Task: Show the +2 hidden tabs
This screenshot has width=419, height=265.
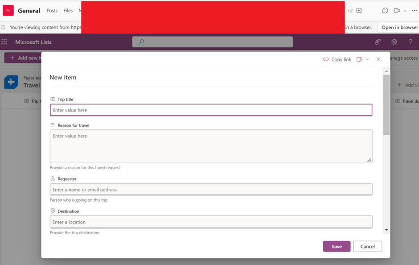Action: pyautogui.click(x=350, y=11)
